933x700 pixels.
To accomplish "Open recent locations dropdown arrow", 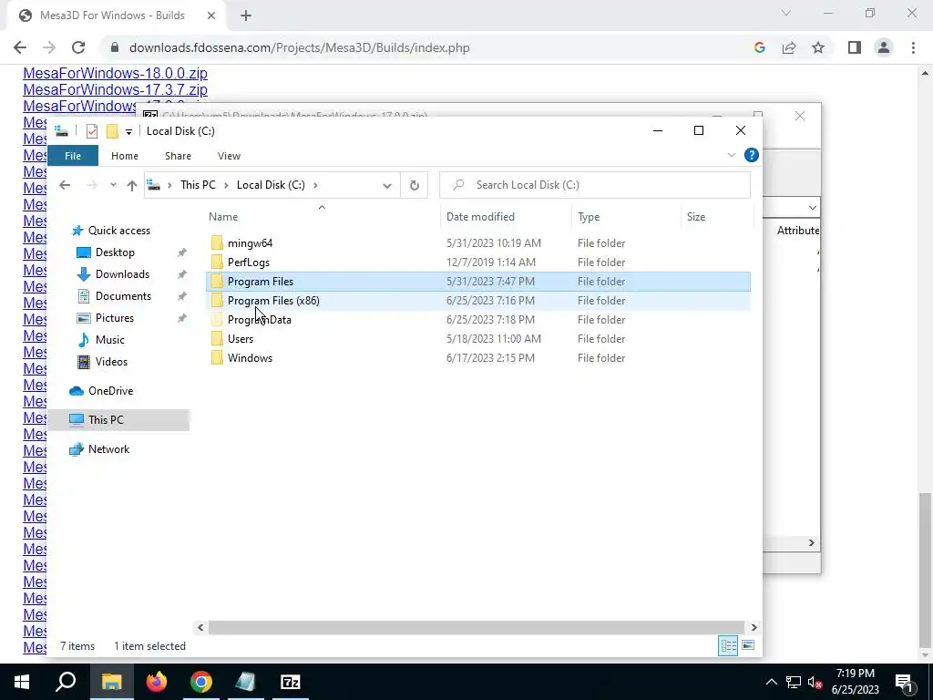I will [113, 185].
